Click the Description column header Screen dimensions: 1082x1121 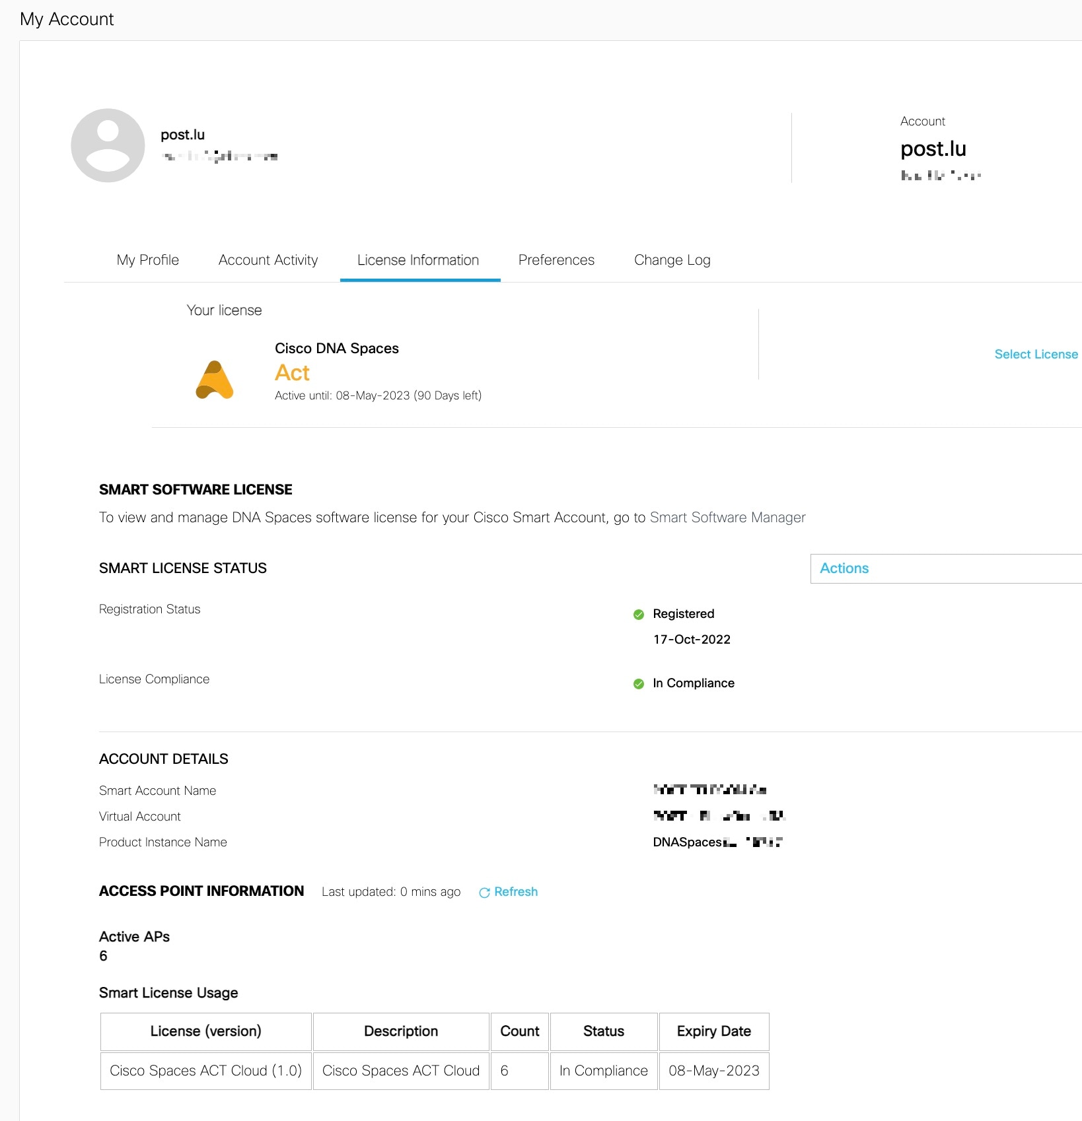click(401, 1031)
